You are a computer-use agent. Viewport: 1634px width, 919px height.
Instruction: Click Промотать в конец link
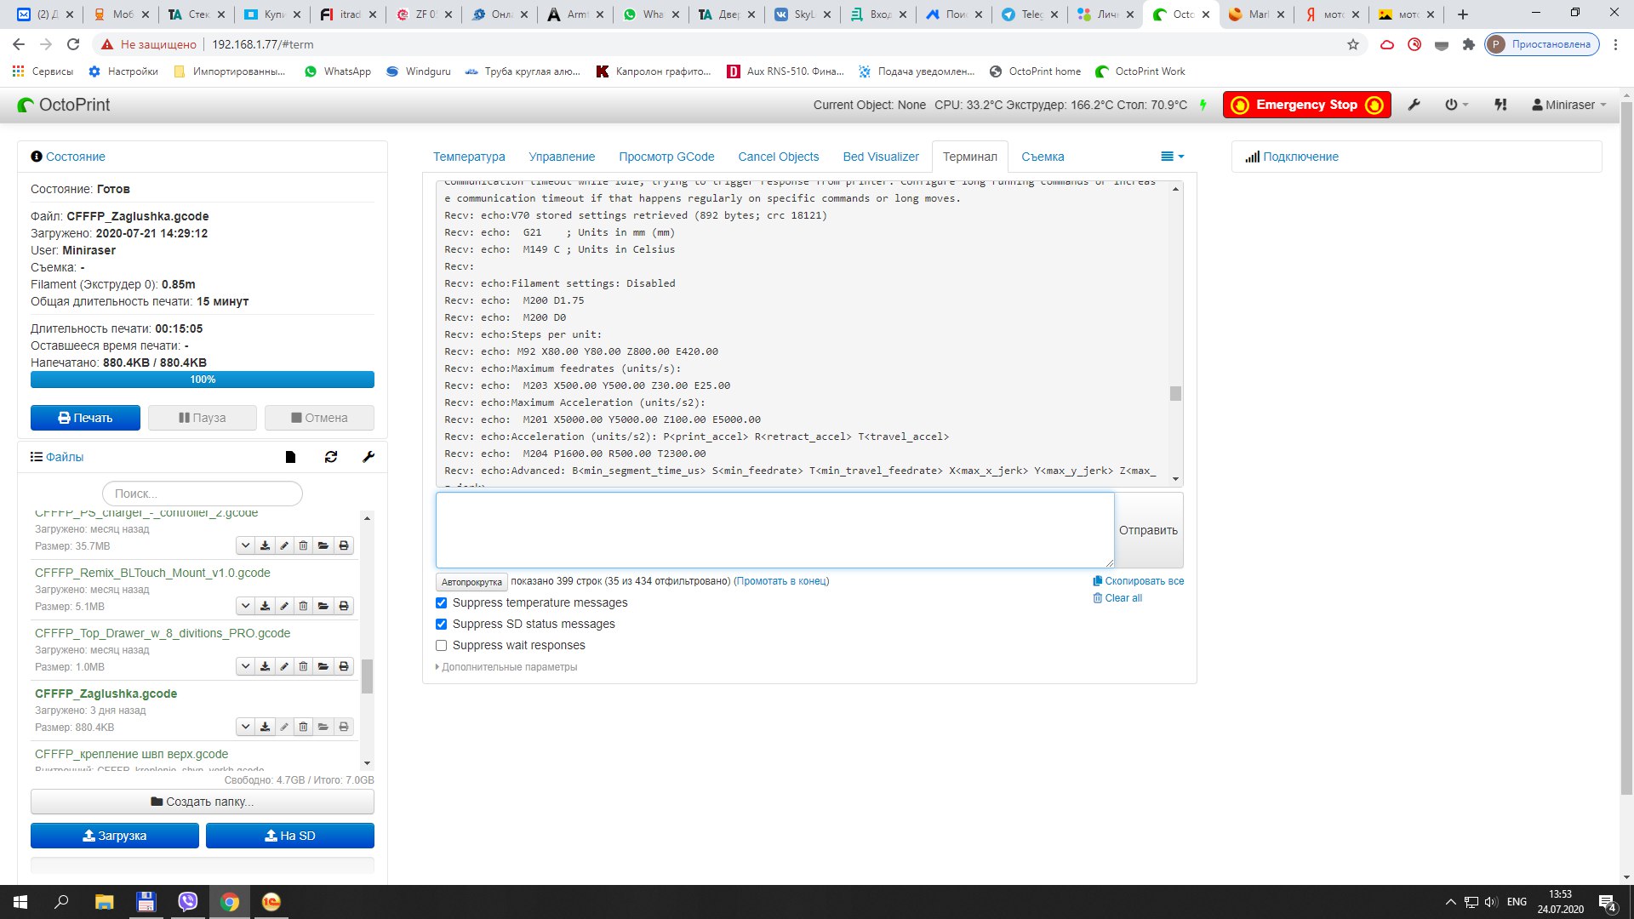[x=781, y=581]
